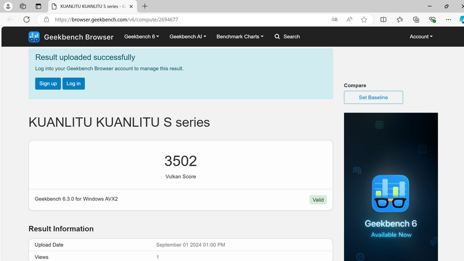The height and width of the screenshot is (261, 464).
Task: Minimize the browser window
Action: [x=430, y=6]
